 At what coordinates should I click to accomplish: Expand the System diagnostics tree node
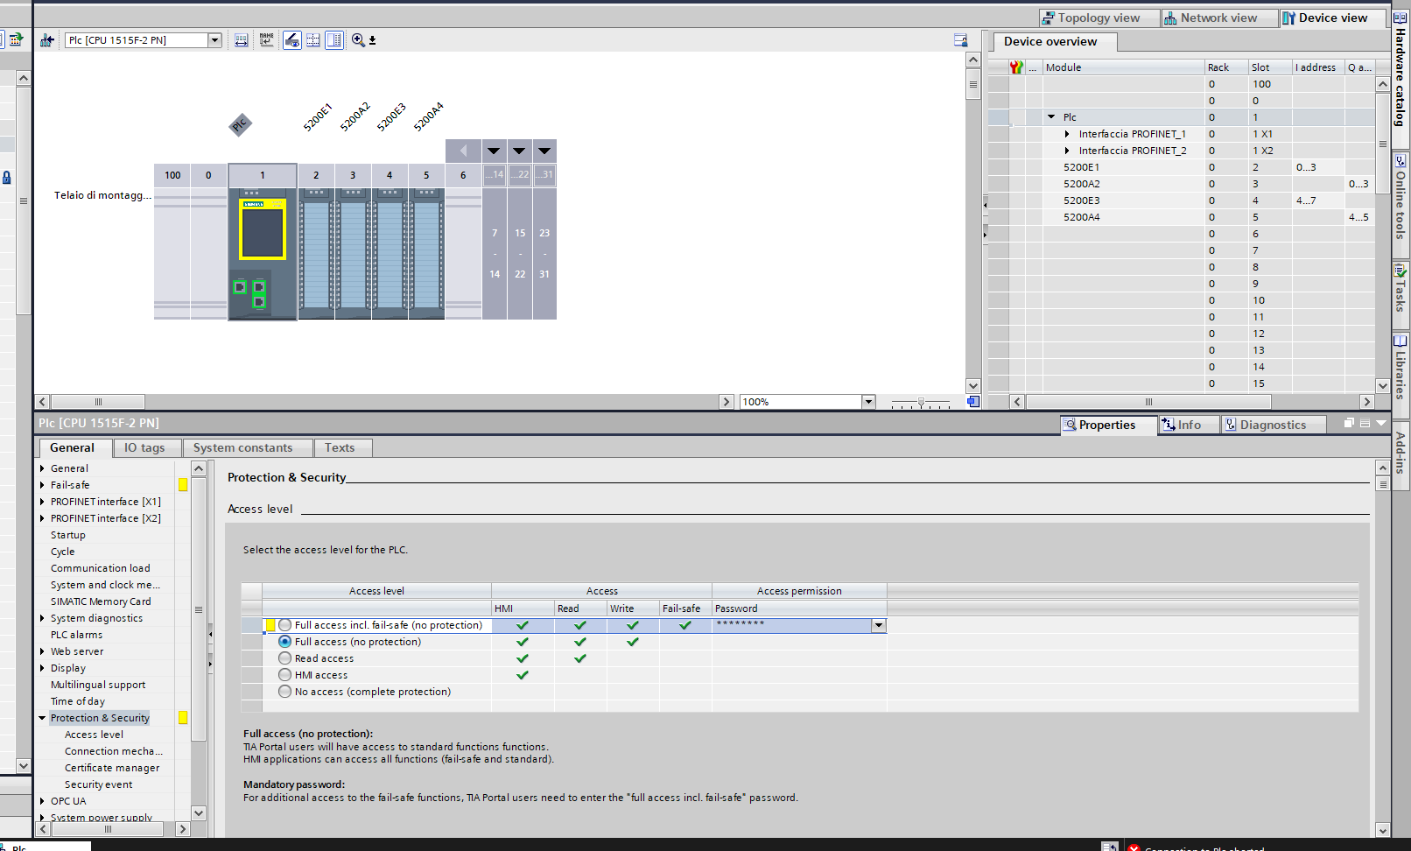coord(42,618)
